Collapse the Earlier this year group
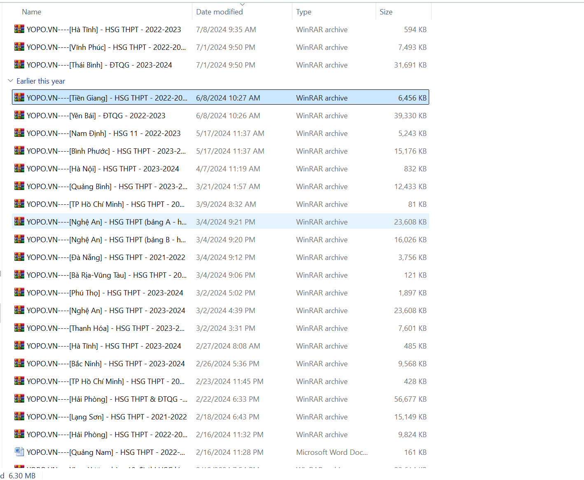 tap(10, 81)
